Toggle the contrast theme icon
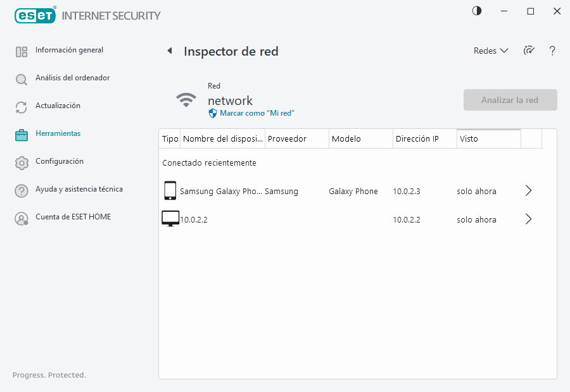570x392 pixels. coord(477,11)
